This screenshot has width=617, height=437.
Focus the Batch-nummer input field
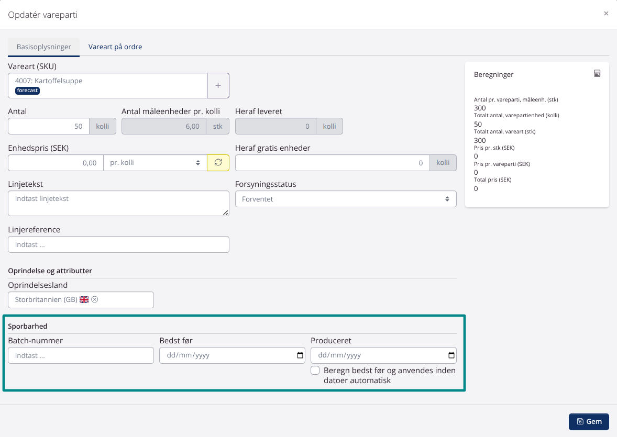click(81, 355)
